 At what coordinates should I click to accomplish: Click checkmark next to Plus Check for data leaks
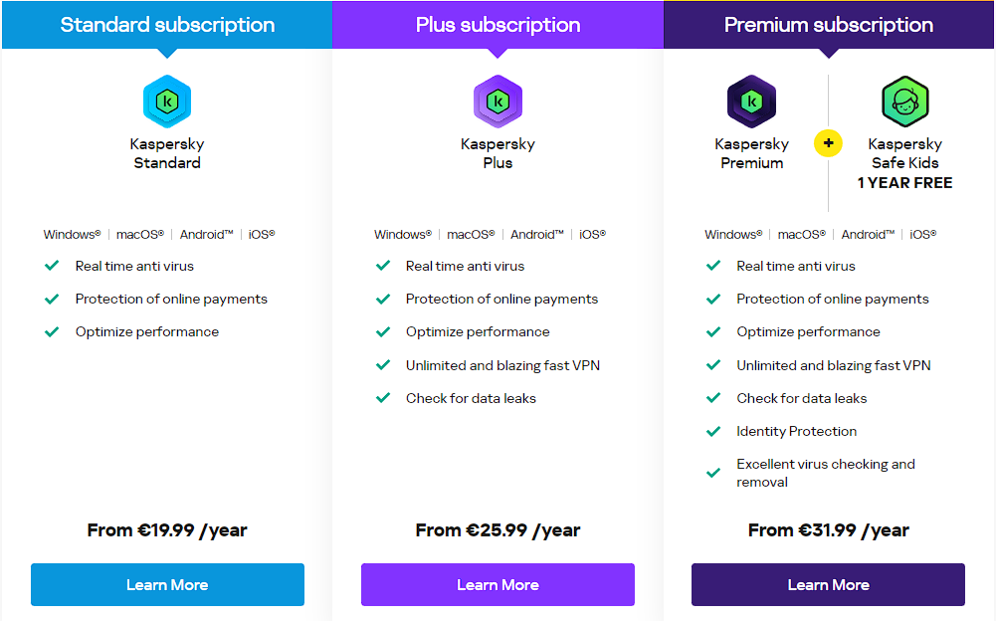[383, 398]
